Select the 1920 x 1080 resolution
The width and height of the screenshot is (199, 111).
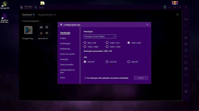tap(91, 47)
